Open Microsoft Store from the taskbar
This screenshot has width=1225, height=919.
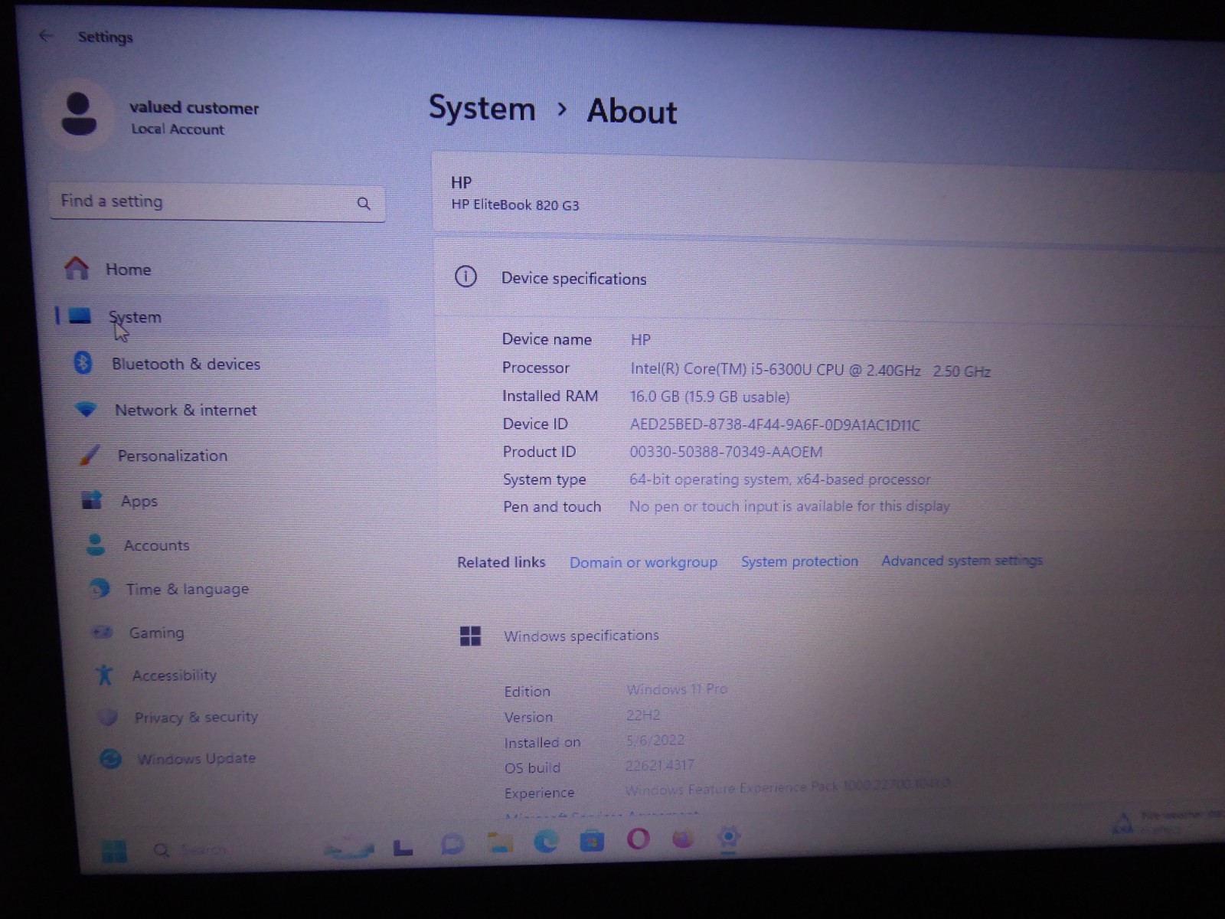[x=592, y=841]
